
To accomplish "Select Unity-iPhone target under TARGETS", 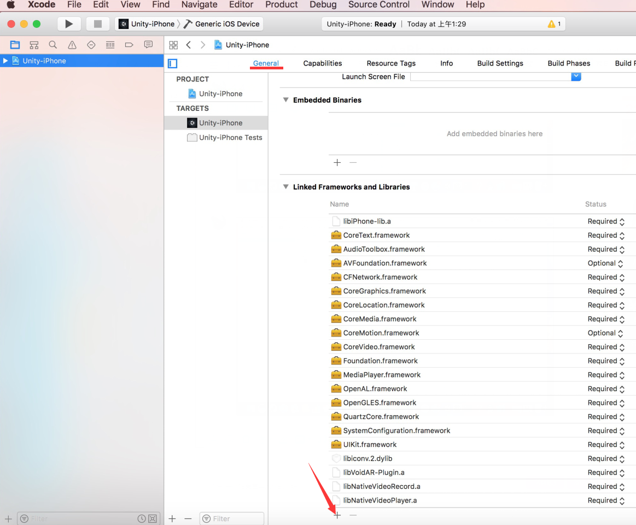I will point(216,123).
